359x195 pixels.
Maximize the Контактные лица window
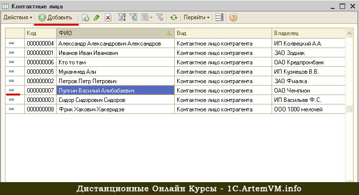[x=342, y=6]
